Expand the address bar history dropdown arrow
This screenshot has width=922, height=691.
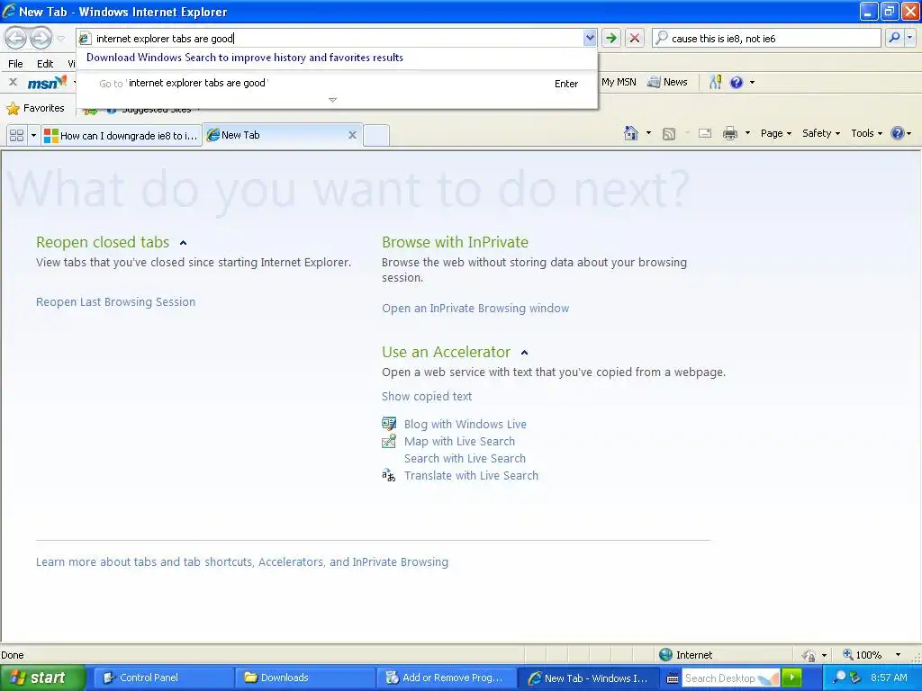tap(589, 38)
